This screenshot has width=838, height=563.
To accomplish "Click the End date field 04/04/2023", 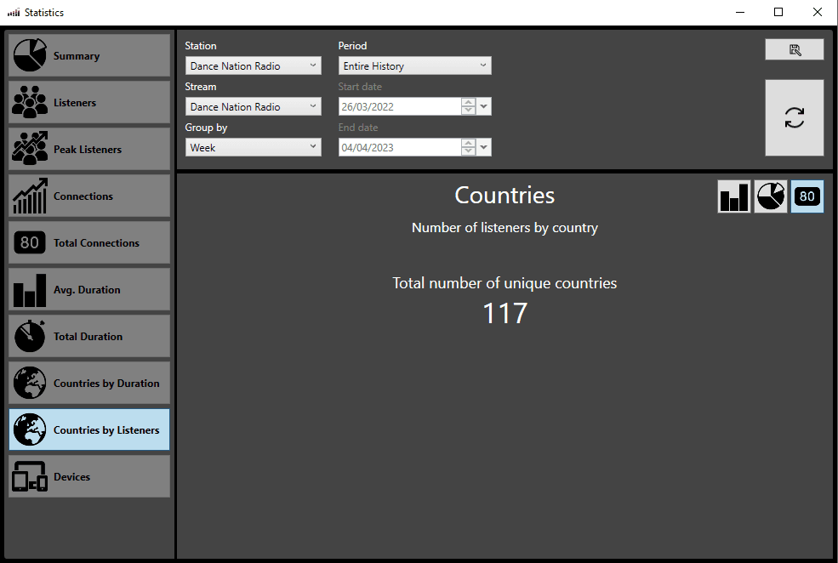I will tap(400, 147).
